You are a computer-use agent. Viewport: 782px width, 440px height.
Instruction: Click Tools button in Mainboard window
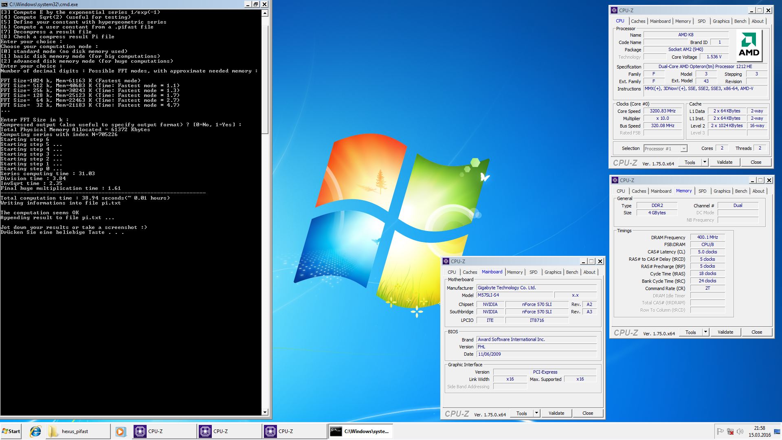pos(522,413)
